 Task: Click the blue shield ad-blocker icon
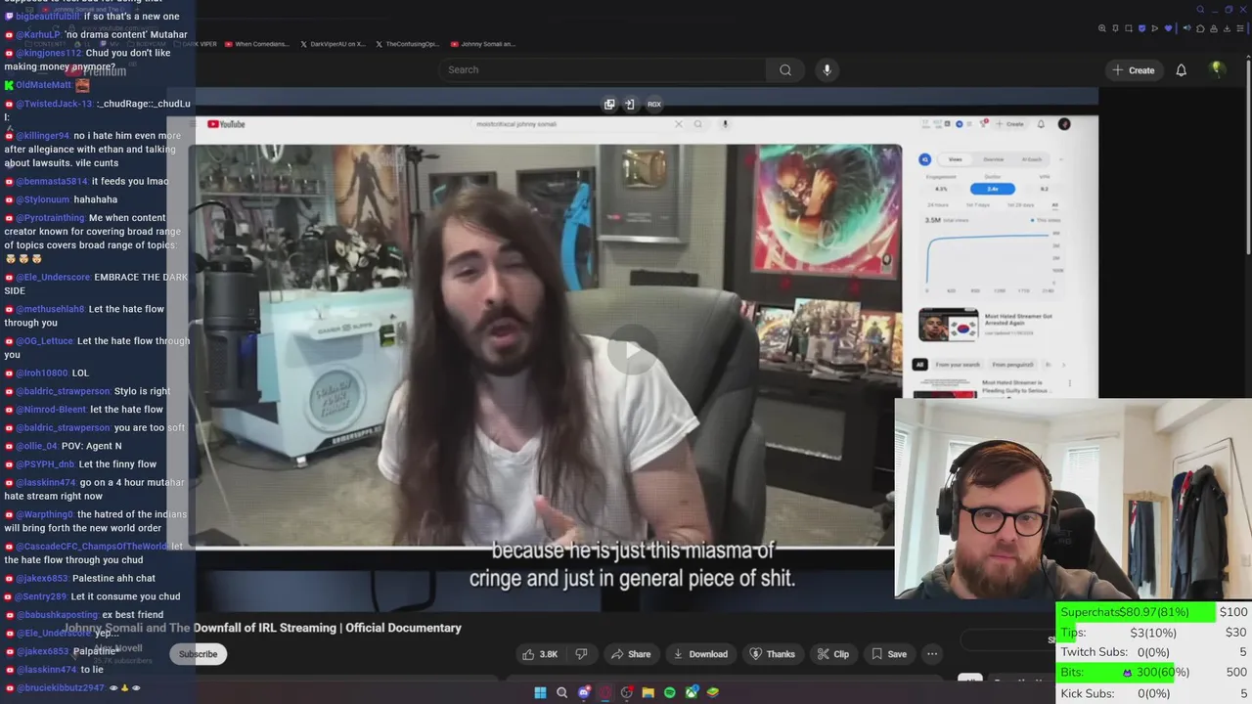coord(1141,28)
